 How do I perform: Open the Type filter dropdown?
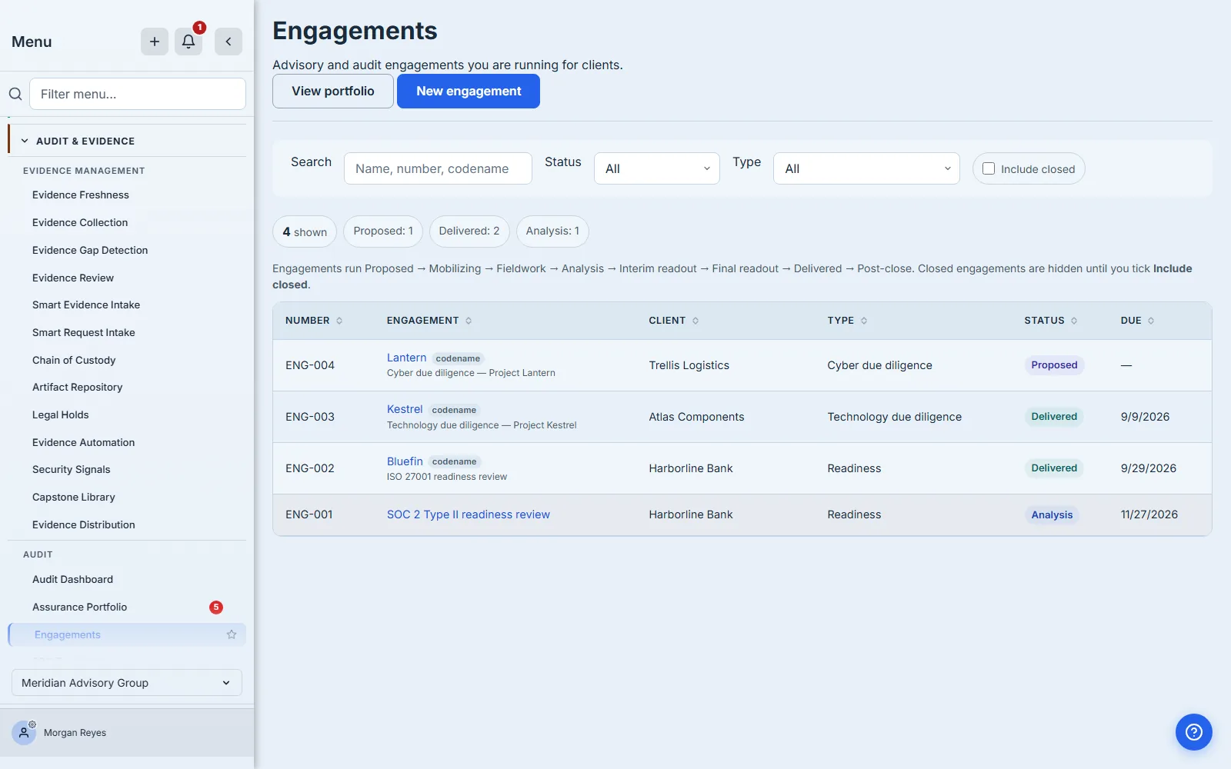(x=866, y=168)
